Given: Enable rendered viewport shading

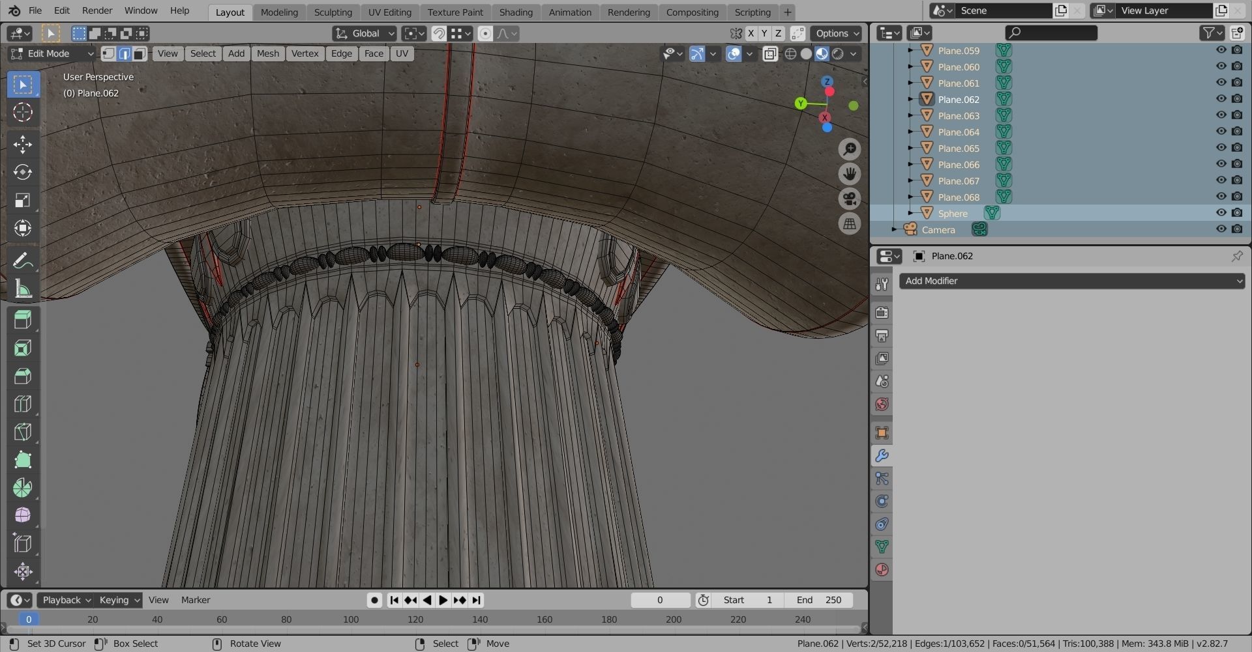Looking at the screenshot, I should (838, 53).
